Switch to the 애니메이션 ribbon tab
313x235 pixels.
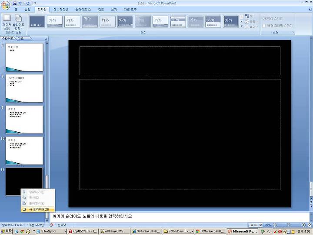[x=61, y=10]
